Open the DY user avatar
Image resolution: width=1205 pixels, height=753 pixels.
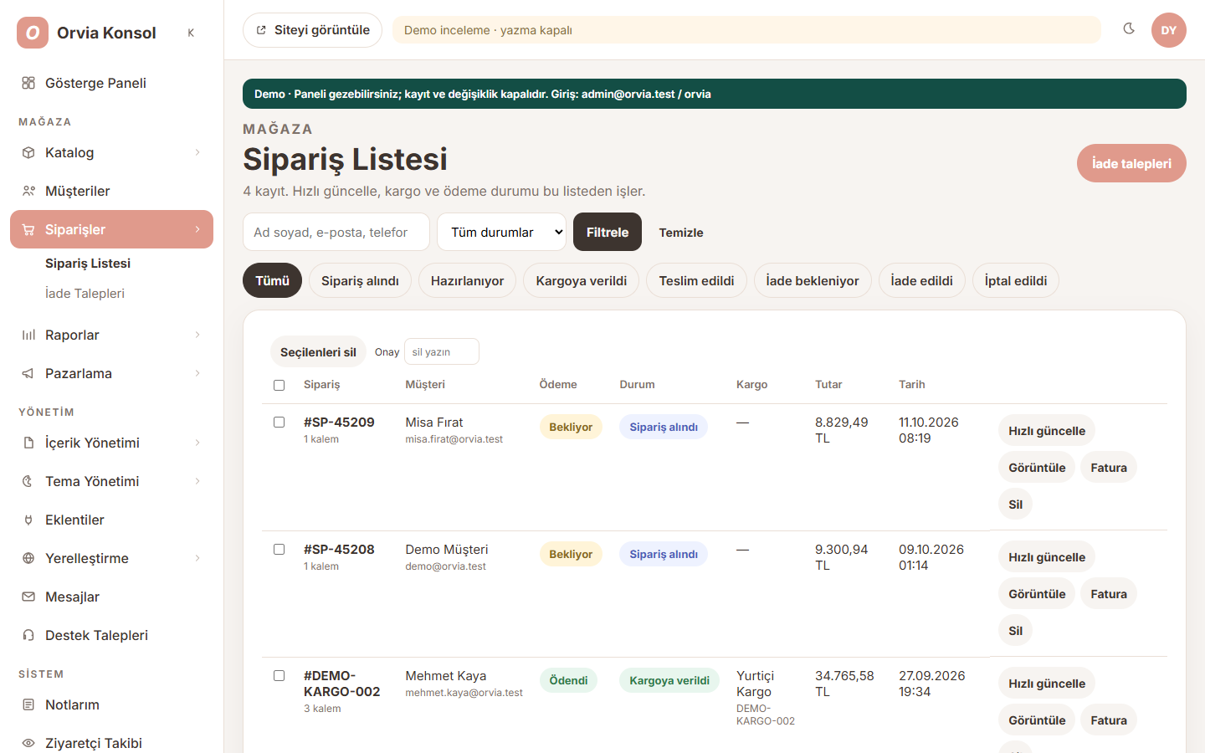(1168, 30)
